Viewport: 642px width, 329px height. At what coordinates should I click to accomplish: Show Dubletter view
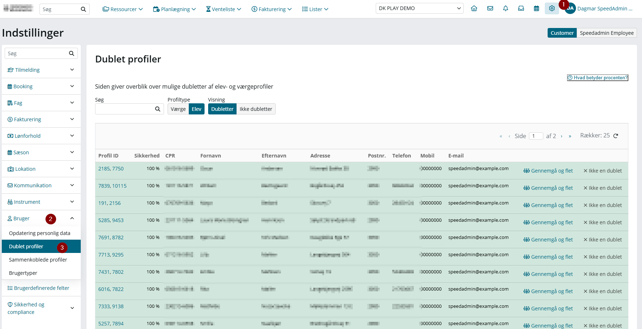coord(222,109)
